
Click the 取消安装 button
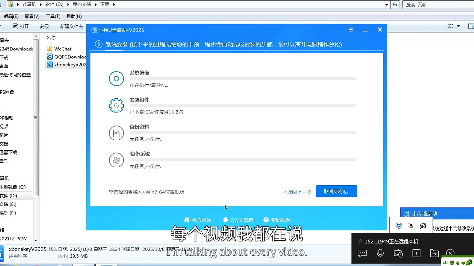point(336,191)
